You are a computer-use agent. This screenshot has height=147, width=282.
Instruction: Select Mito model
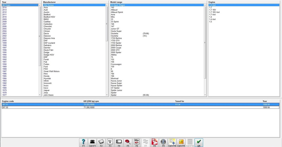[113, 17]
